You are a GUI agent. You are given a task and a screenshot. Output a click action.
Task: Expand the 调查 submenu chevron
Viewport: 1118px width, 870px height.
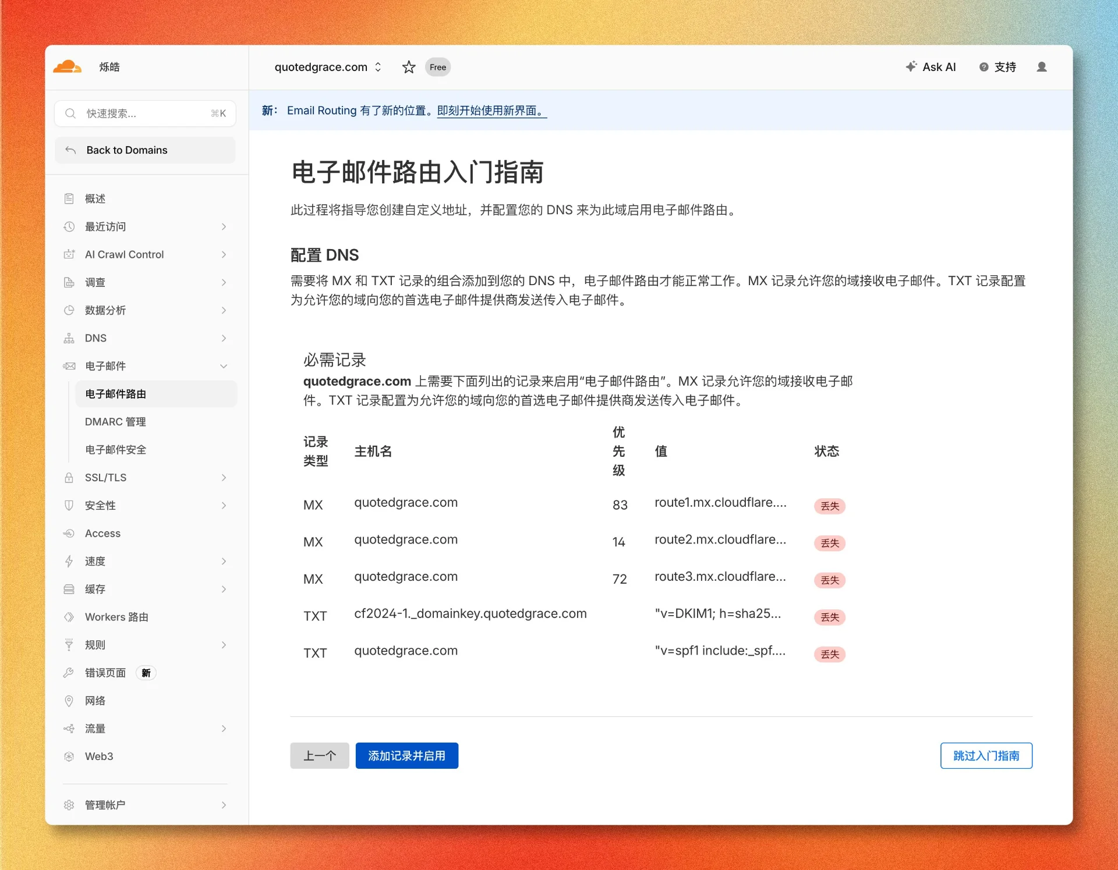(224, 282)
